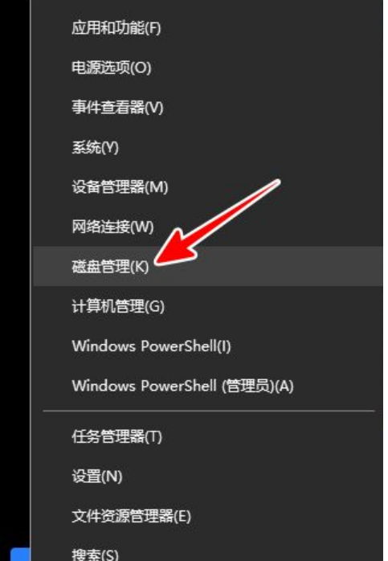Click the blue taskbar icon at bottom-left
Screen dimensions: 388x561
coord(20,554)
